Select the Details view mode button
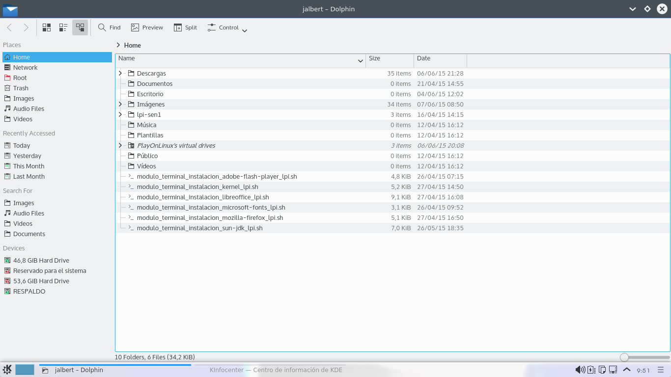671x377 pixels. 80,27
